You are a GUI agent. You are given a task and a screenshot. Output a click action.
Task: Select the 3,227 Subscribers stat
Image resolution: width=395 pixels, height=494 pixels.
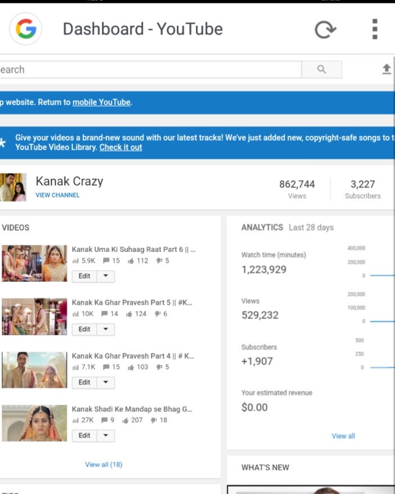click(363, 189)
